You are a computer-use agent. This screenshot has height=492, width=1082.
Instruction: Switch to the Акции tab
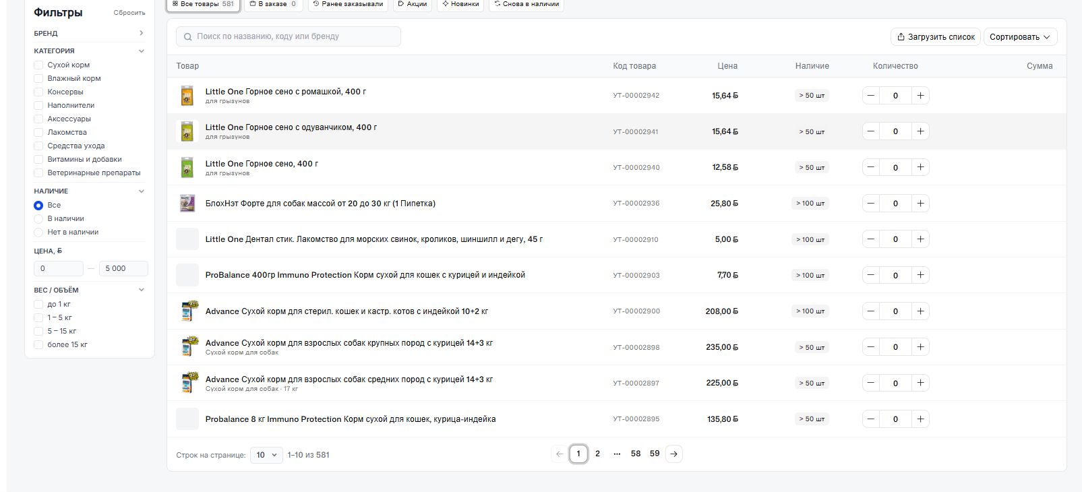point(413,4)
